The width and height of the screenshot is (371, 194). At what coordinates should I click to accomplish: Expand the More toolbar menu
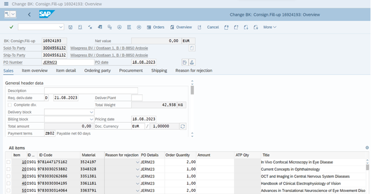coord(270,27)
